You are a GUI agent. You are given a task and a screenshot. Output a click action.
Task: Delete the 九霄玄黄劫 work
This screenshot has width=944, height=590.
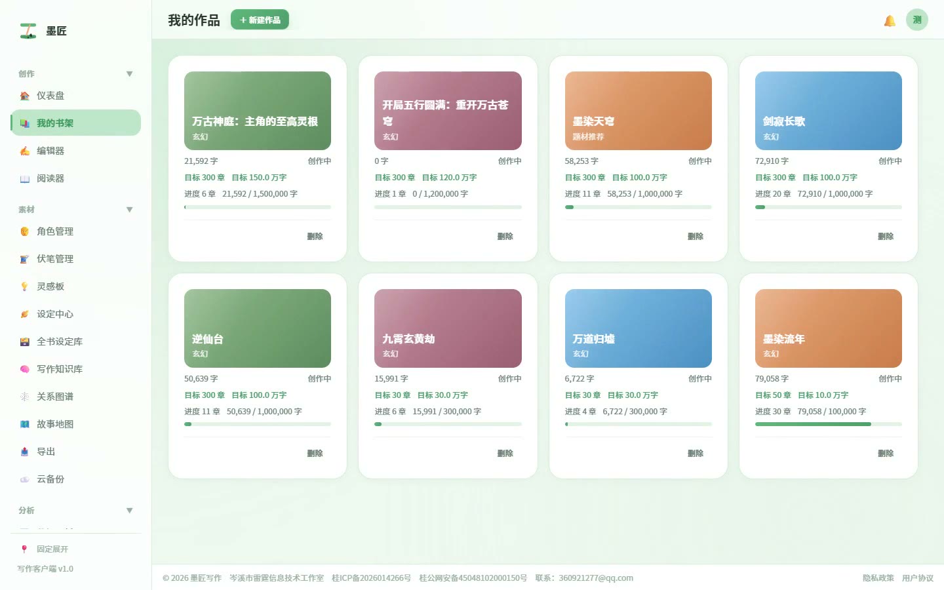click(x=505, y=453)
